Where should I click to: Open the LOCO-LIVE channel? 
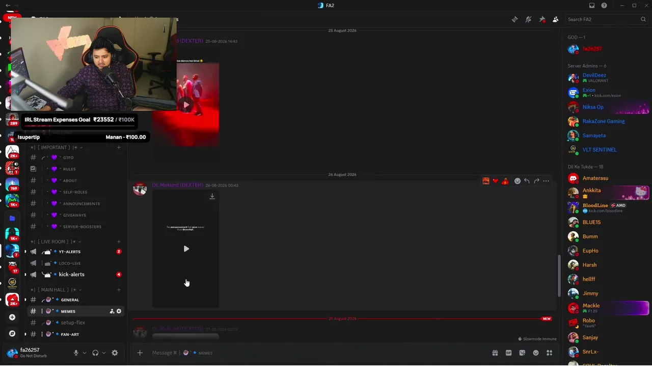pos(75,263)
